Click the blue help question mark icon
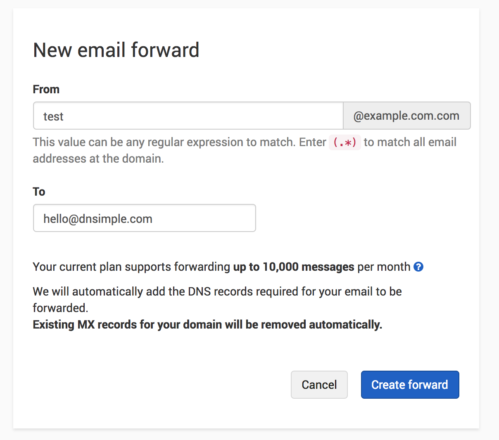Screen dimensions: 499x440 (418, 267)
